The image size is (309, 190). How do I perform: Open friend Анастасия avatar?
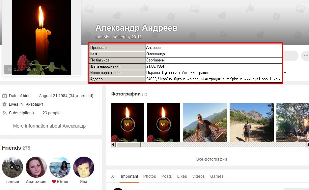click(36, 167)
